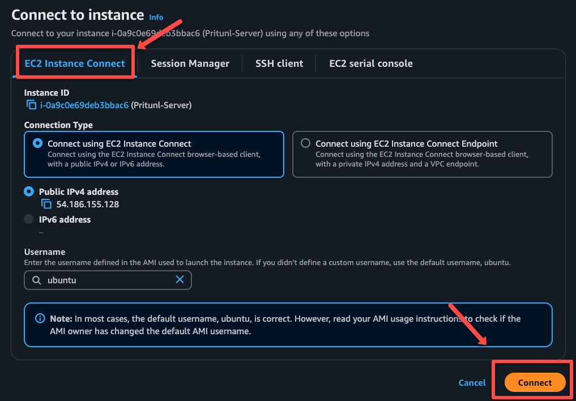
Task: Click the Info link beside the page title
Action: point(156,17)
